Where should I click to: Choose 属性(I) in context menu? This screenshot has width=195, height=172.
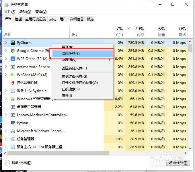83,95
